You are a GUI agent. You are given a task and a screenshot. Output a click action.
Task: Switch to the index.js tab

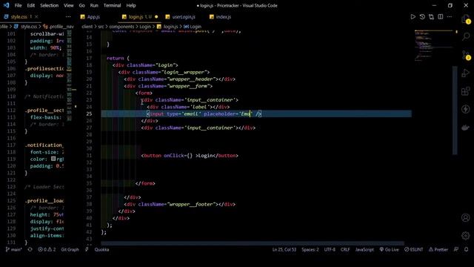(x=223, y=17)
